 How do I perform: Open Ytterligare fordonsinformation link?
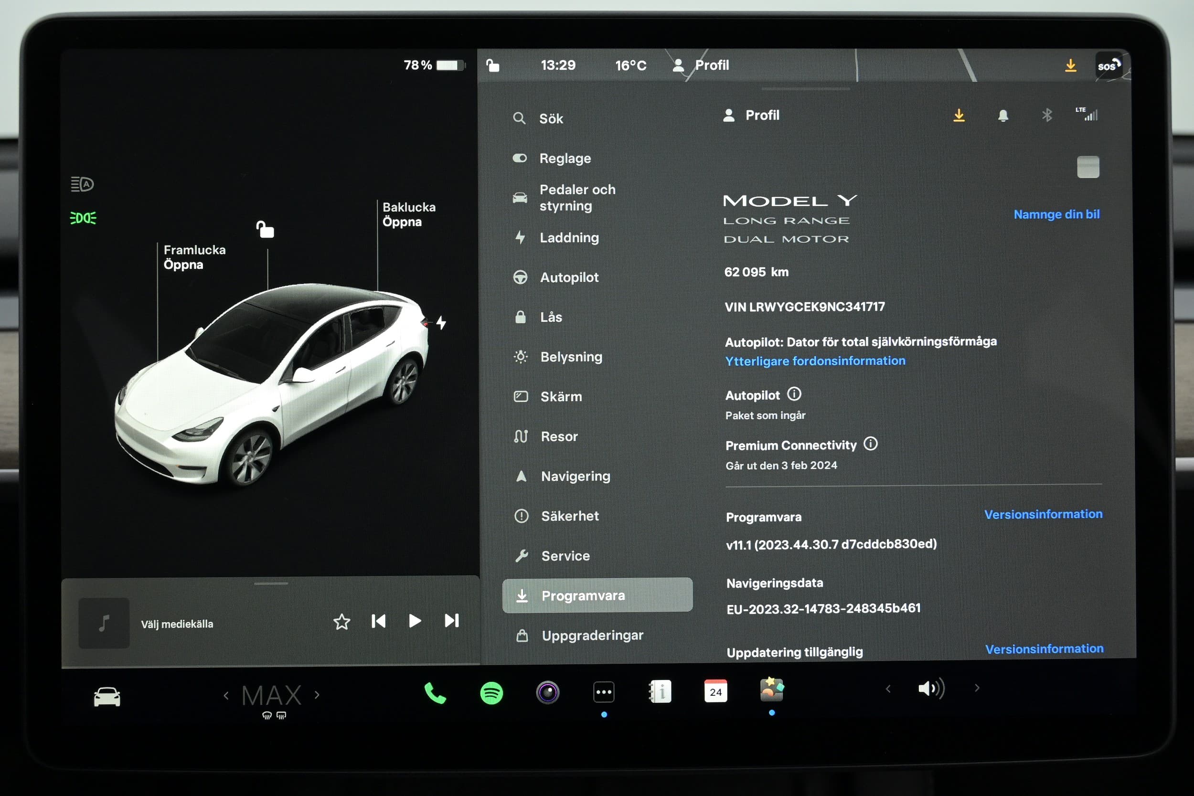coord(815,361)
